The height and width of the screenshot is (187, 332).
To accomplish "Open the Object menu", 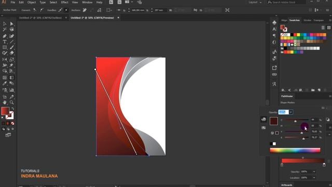I will coord(32,2).
